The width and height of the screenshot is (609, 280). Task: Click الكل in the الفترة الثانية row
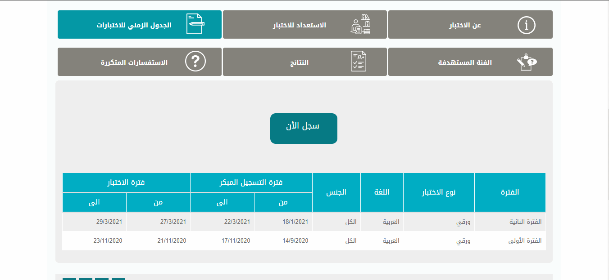[x=350, y=222]
